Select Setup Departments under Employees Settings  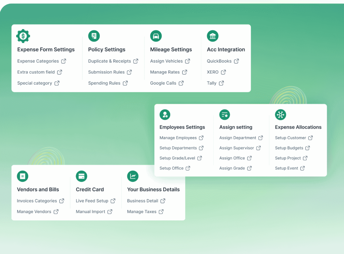tap(178, 148)
